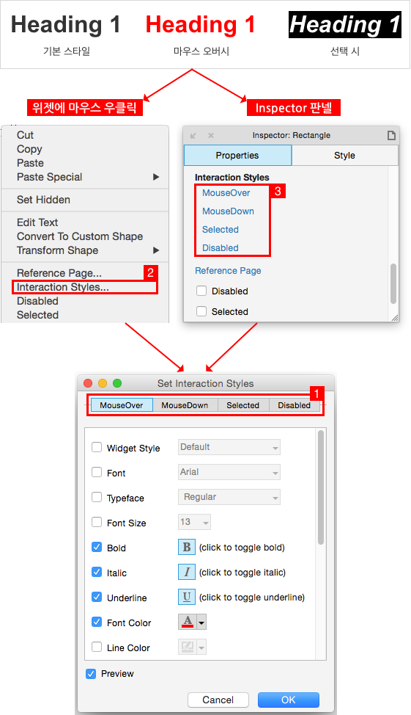This screenshot has width=411, height=715.
Task: Click the yellow minimize button of dialog
Action: point(103,383)
